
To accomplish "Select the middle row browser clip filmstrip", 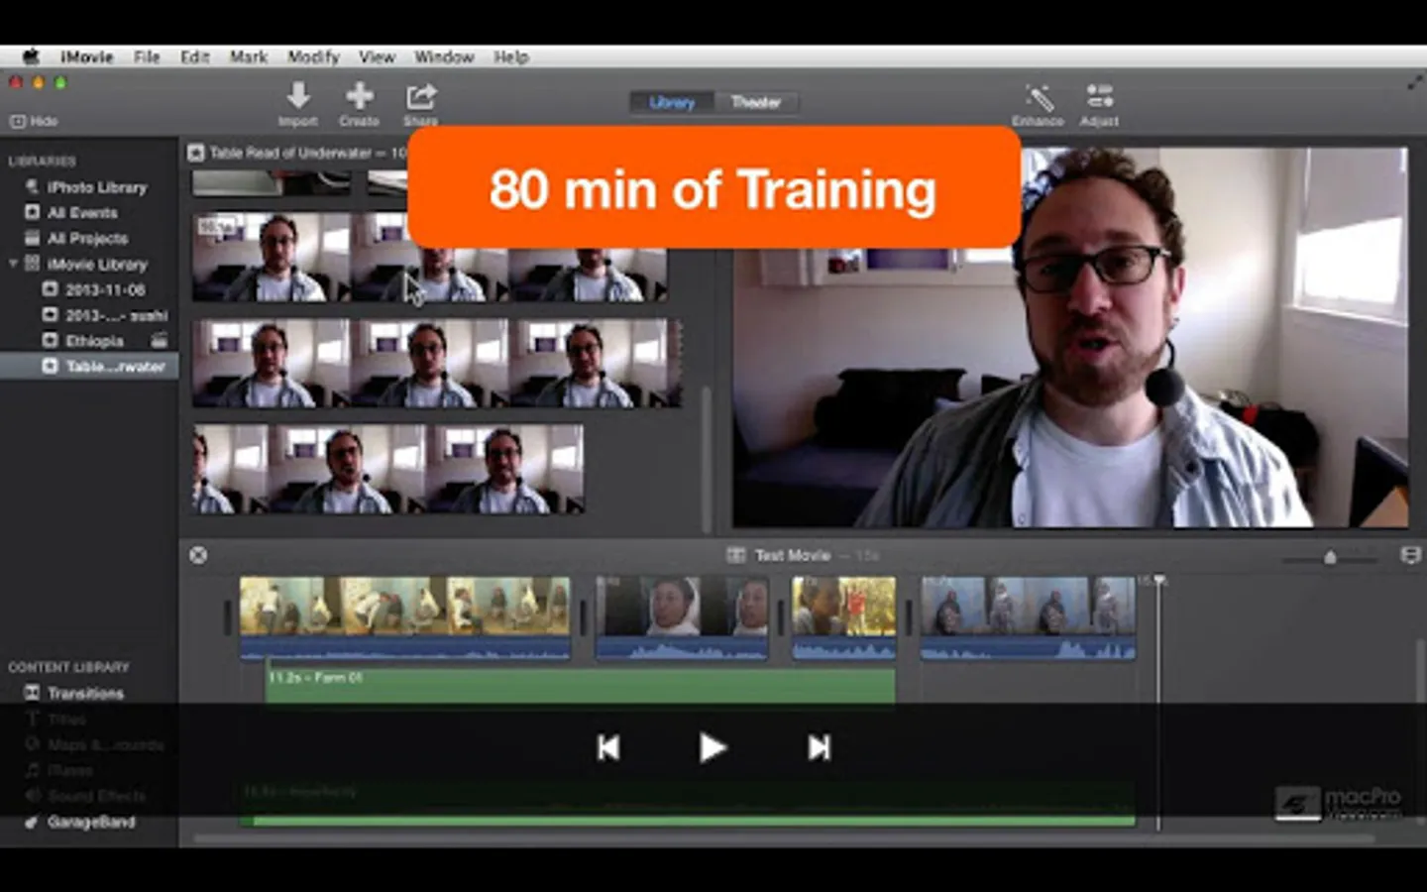I will [x=437, y=363].
